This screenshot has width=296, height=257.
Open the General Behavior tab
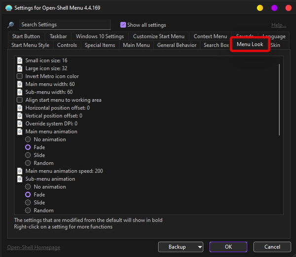point(177,45)
